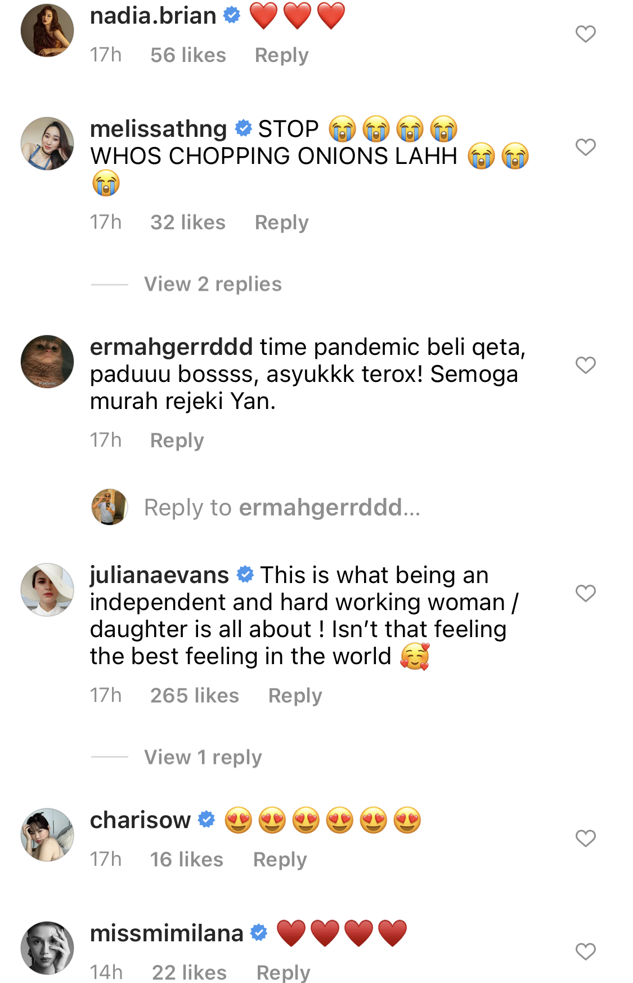Like nadia.brian's hearts comment

click(585, 34)
